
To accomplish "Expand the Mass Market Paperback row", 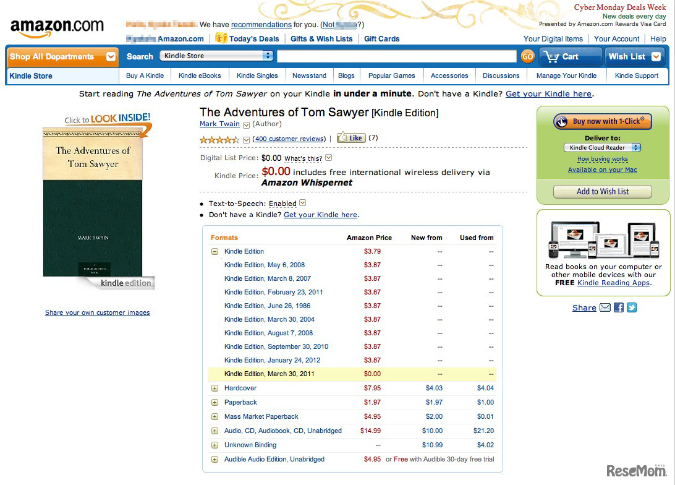I will click(214, 416).
